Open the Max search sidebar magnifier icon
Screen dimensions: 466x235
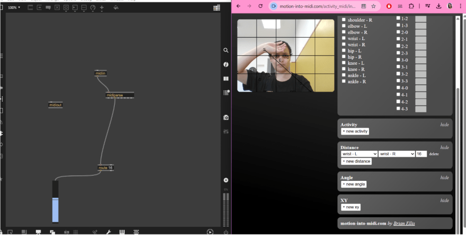tap(225, 51)
